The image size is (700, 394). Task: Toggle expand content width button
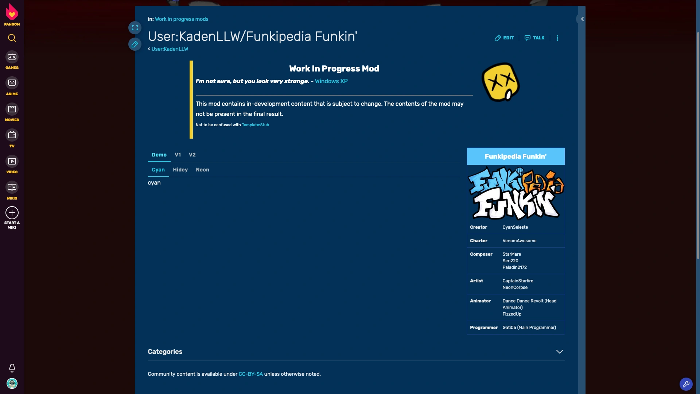135,28
